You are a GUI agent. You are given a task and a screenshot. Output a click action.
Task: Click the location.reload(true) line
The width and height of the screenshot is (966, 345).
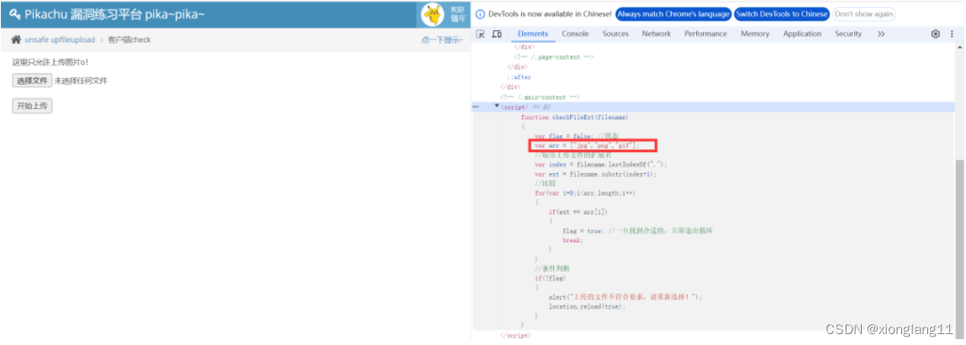[x=587, y=306]
